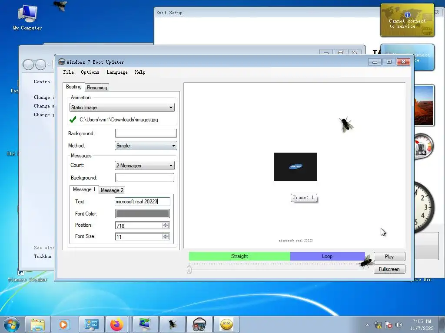The width and height of the screenshot is (445, 333).
Task: Click Forward button in Control Panel window
Action: click(x=40, y=65)
